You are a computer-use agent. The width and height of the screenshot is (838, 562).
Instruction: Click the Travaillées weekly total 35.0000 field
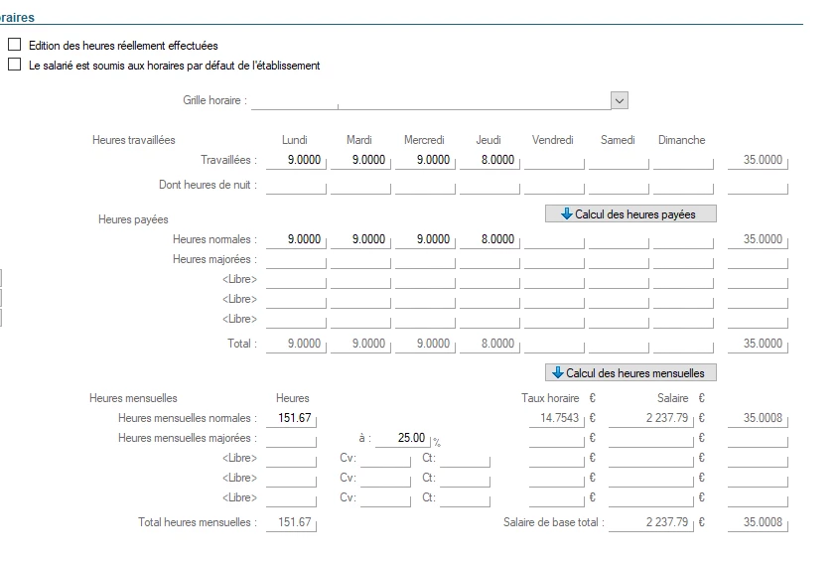tap(758, 160)
